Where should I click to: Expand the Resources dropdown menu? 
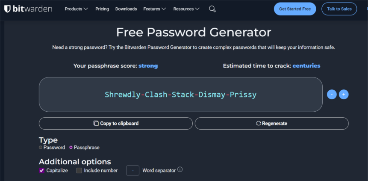coord(187,9)
